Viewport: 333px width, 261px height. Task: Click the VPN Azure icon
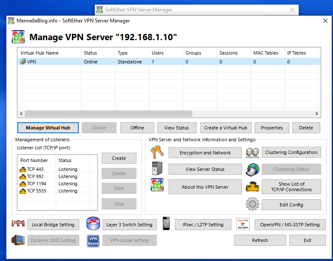click(93, 241)
